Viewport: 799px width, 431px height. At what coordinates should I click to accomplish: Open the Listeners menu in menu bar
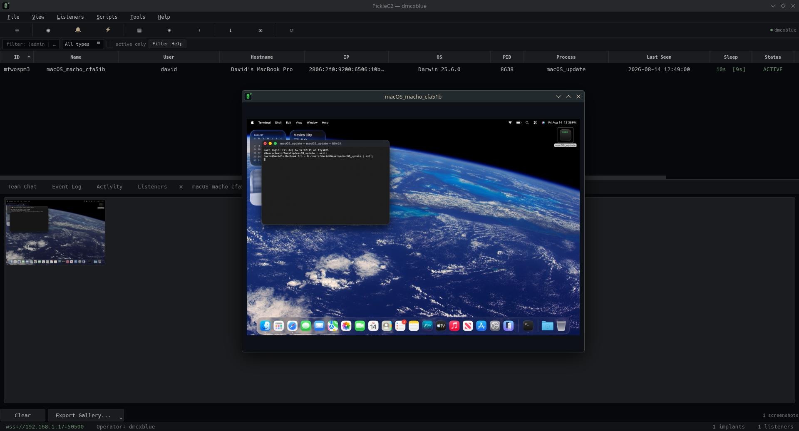[70, 17]
